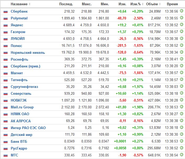Open the Магнит stock link
This screenshot has width=185, height=159.
[x=17, y=73]
